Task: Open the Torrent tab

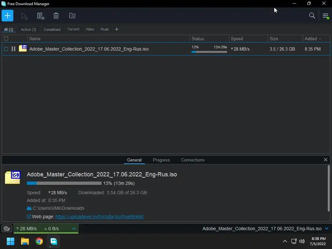Action: [73, 29]
